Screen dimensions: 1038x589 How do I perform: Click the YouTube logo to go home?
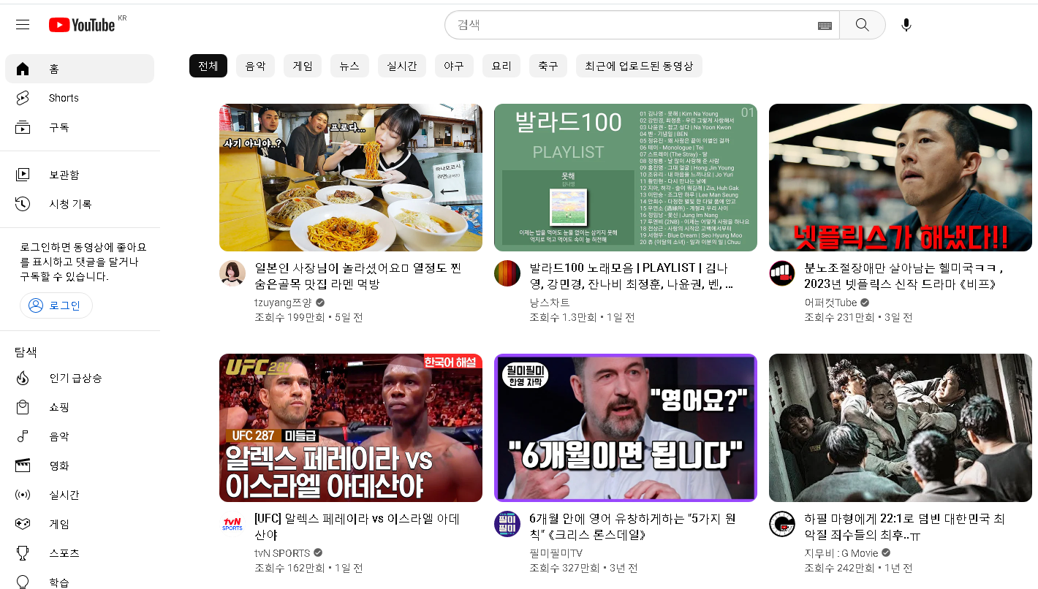pos(82,24)
